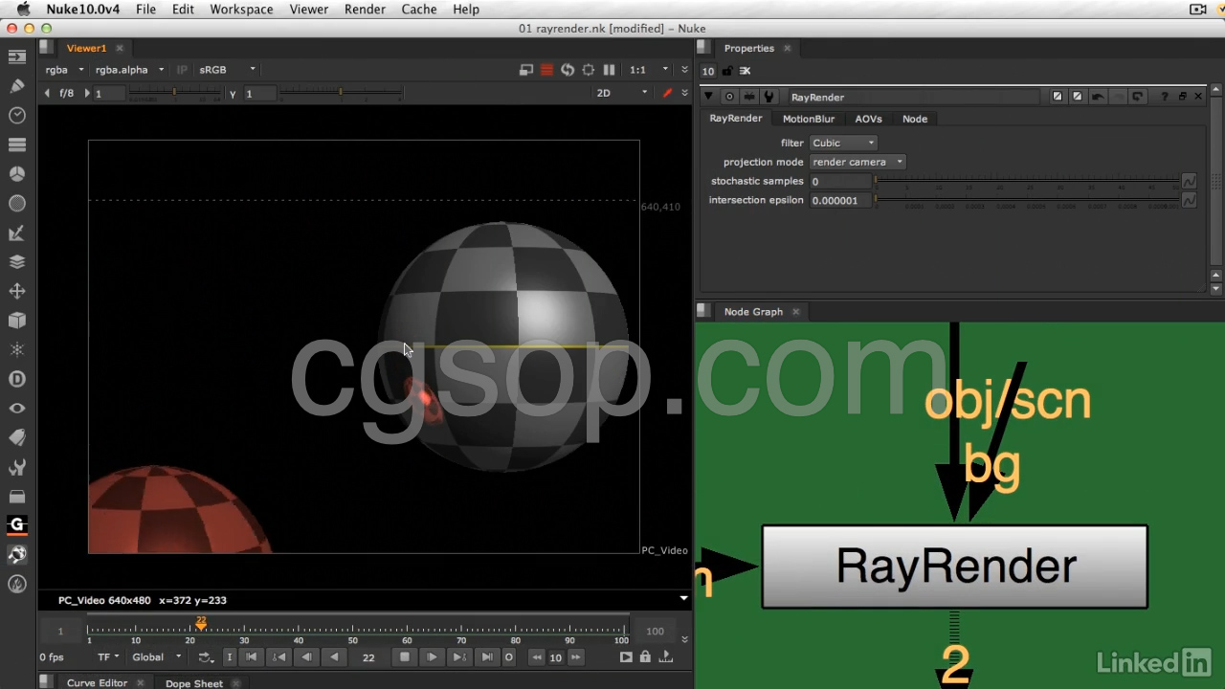Open the rgba.alpha channel dropdown
This screenshot has width=1225, height=689.
[x=129, y=70]
